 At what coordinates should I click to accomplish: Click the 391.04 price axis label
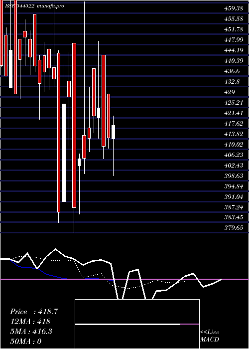point(234,197)
